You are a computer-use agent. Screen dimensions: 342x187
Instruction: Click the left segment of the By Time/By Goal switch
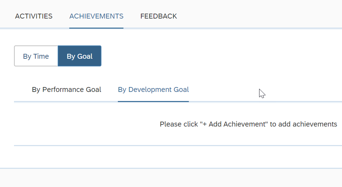pyautogui.click(x=36, y=56)
